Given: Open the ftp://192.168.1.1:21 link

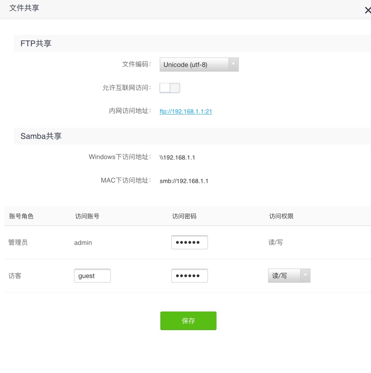Looking at the screenshot, I should tap(185, 111).
